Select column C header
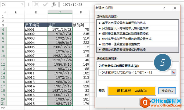 point(60,12)
